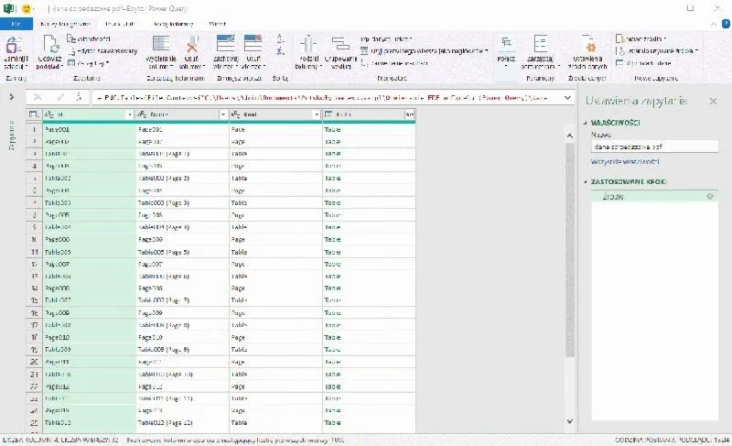Select Id cell Page006

coord(89,240)
